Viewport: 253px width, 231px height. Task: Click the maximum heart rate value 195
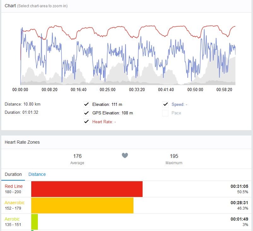coord(174,156)
